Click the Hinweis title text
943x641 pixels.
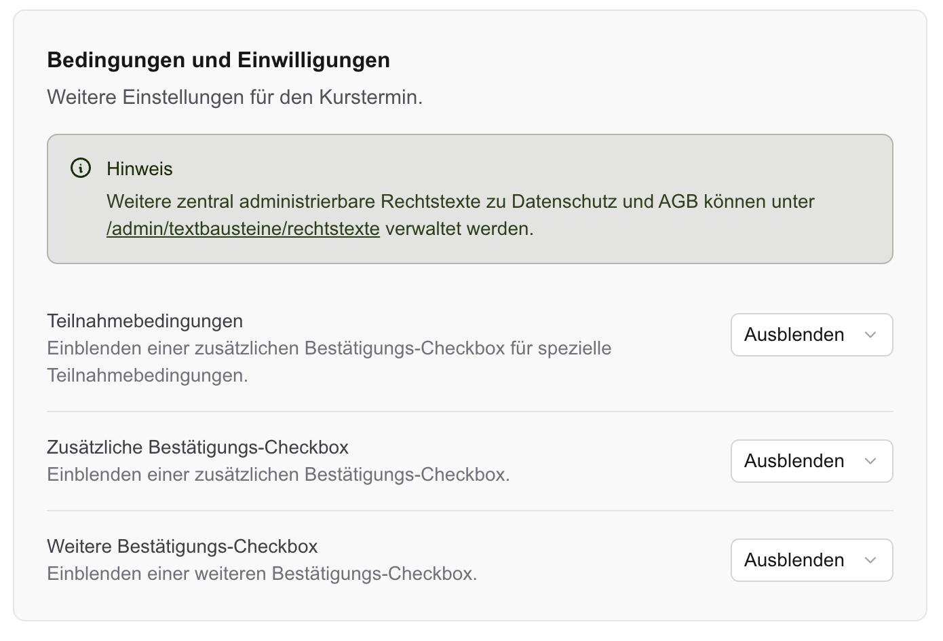[139, 169]
